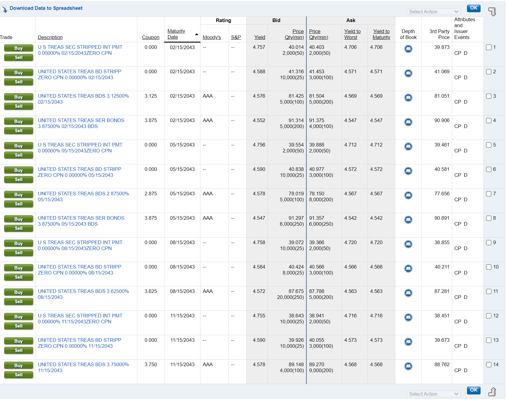Buy the 3.12500% 02/15/2043 Treasury bond

(18, 97)
